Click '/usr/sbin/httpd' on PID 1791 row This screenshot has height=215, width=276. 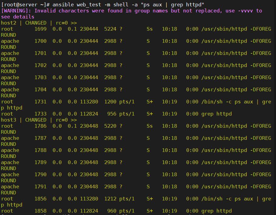(224, 187)
